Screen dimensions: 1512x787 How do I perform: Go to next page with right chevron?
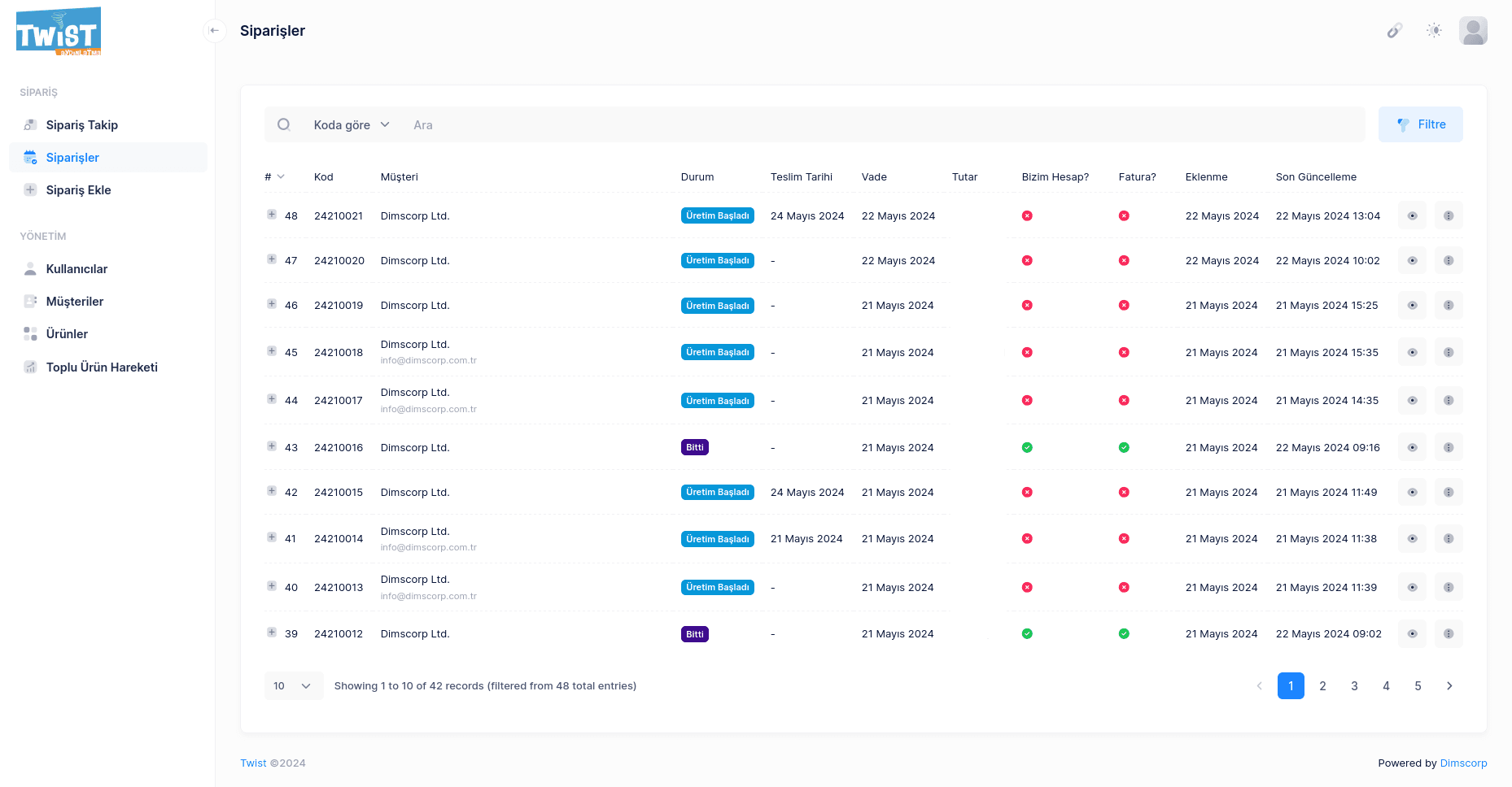coord(1449,686)
